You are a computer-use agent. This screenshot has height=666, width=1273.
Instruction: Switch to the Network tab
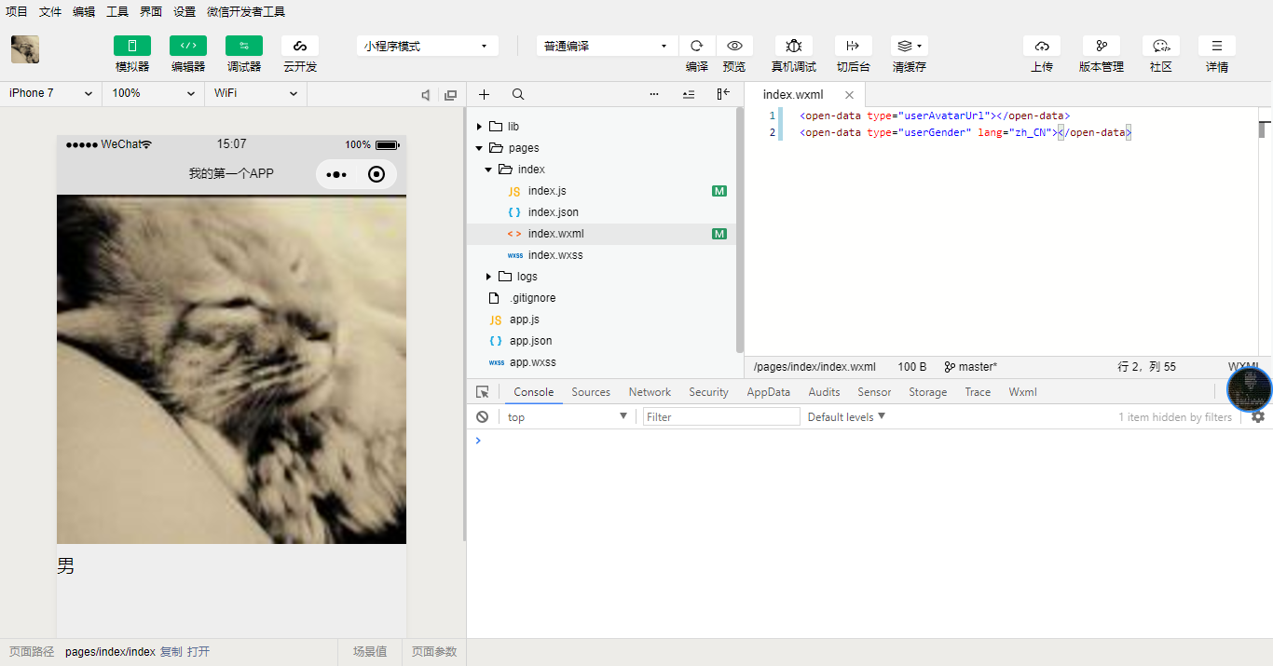[650, 392]
